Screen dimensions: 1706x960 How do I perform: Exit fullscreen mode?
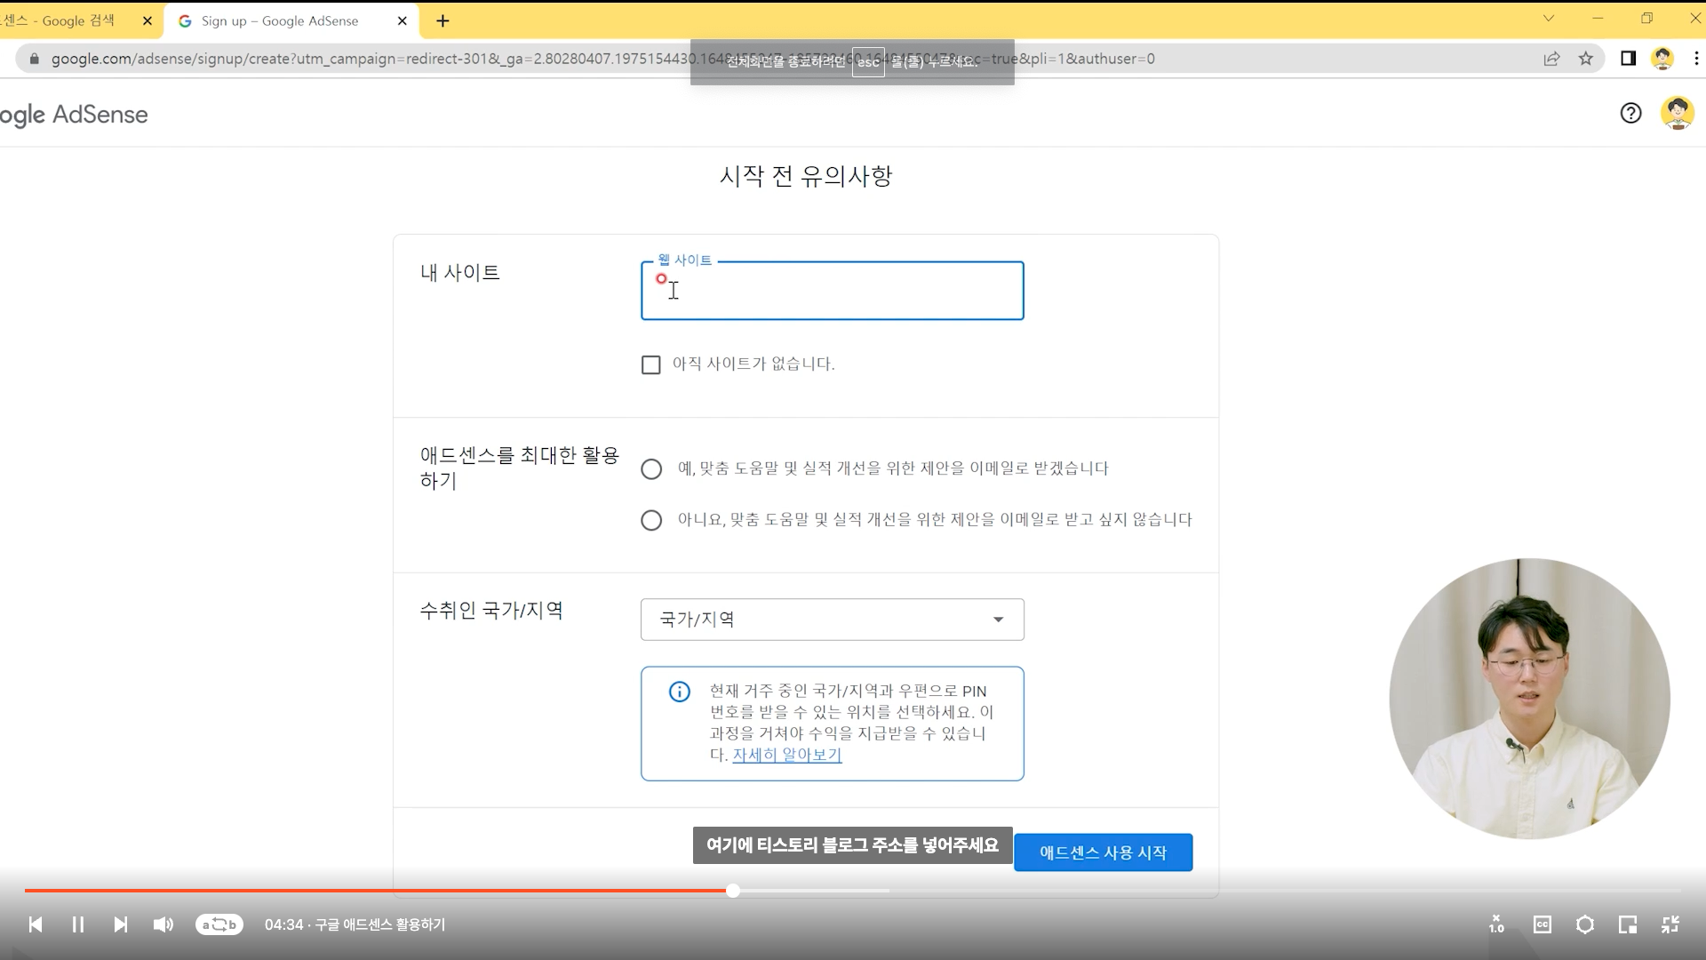pos(1670,924)
